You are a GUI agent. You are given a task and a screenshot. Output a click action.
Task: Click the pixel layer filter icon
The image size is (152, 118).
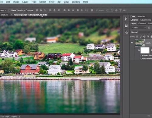[149, 28]
